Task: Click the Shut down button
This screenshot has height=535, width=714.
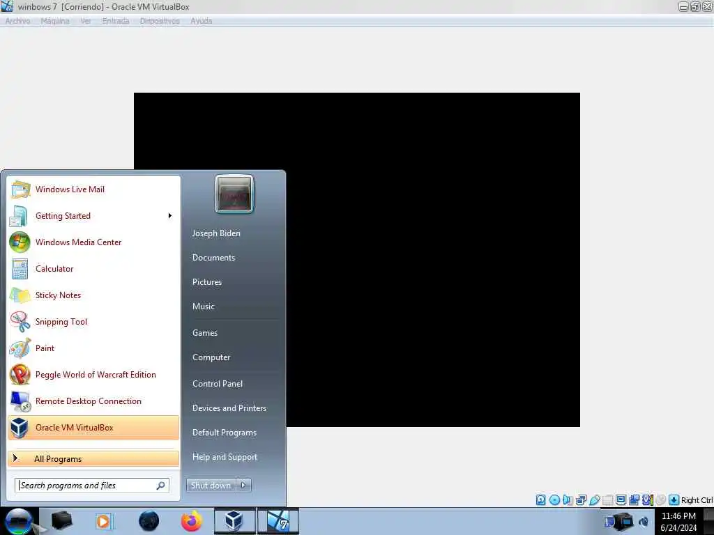Action: [x=211, y=486]
